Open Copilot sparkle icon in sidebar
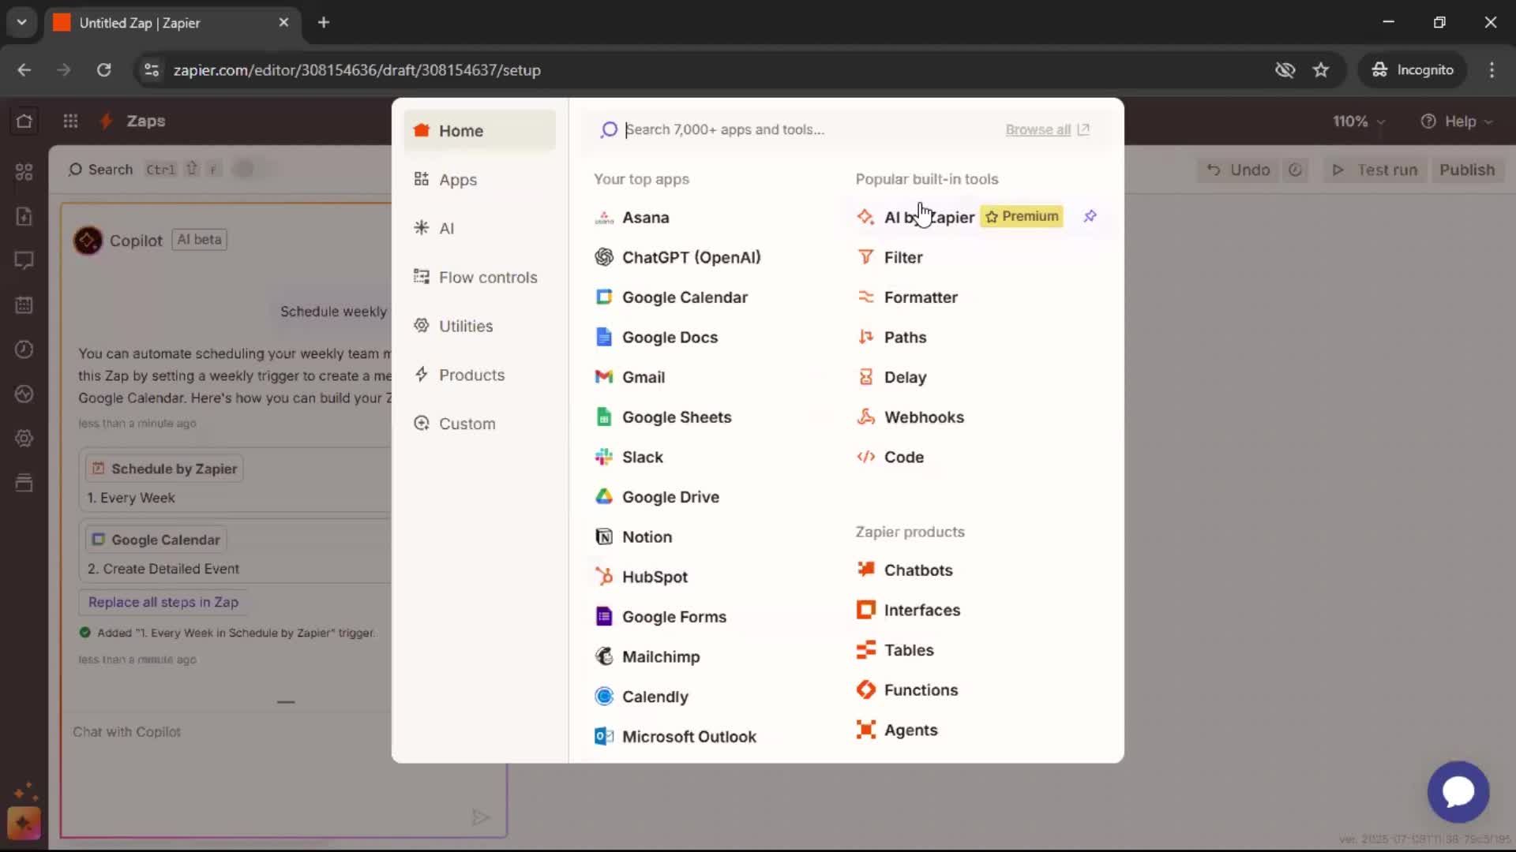The image size is (1516, 852). tap(24, 824)
